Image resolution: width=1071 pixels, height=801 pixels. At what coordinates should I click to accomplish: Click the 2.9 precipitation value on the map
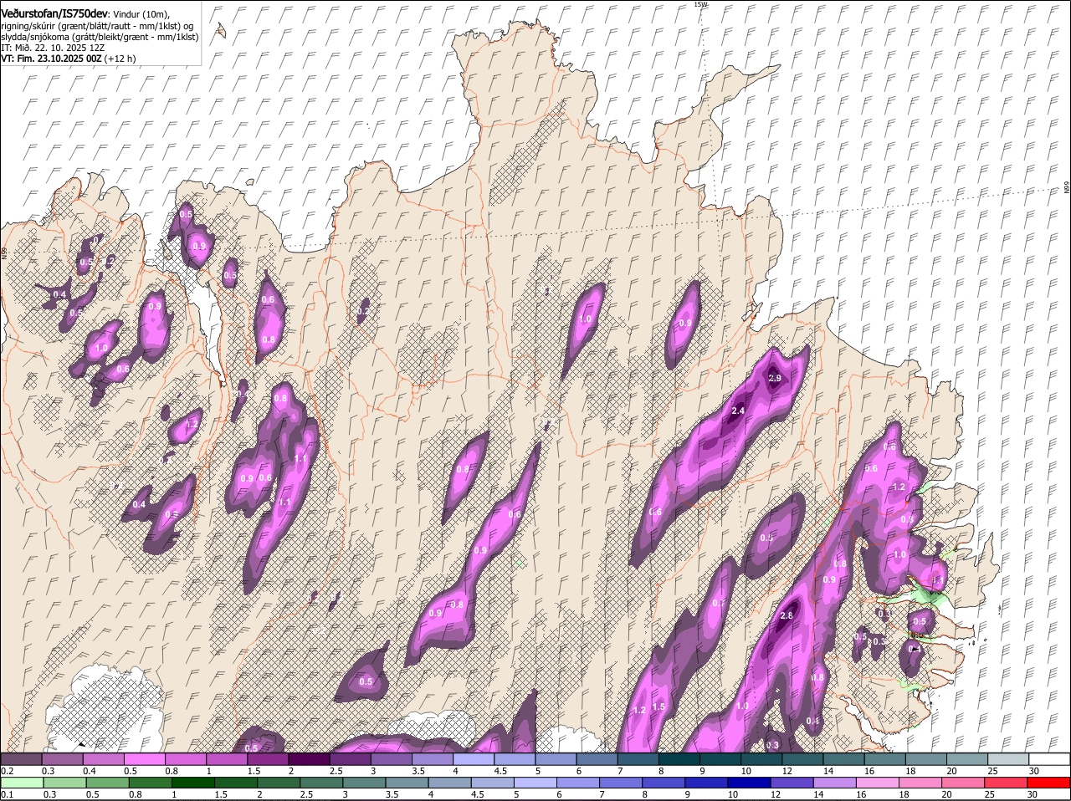tap(775, 379)
